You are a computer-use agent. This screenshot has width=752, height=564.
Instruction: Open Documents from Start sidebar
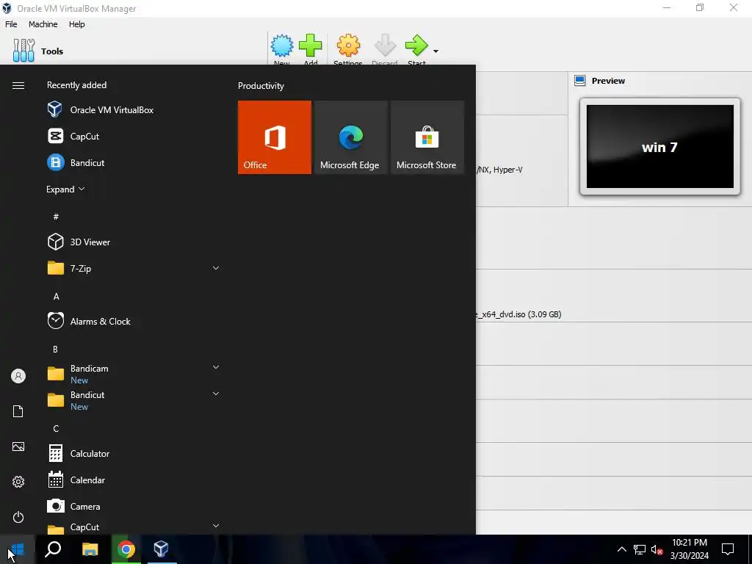pos(18,411)
